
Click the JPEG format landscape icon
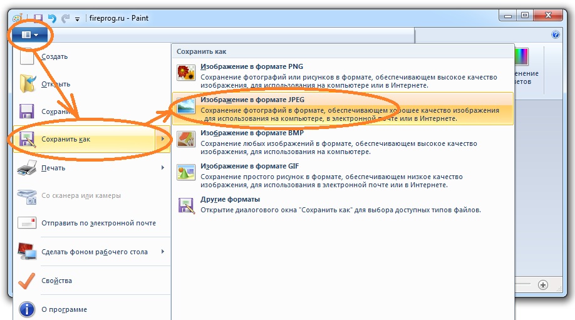pyautogui.click(x=186, y=106)
